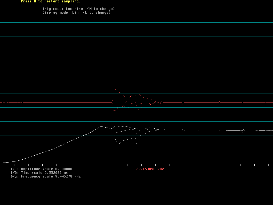The width and height of the screenshot is (273, 205).
Task: Click the "Press R to restart sampling." message
Action: (x=51, y=1)
